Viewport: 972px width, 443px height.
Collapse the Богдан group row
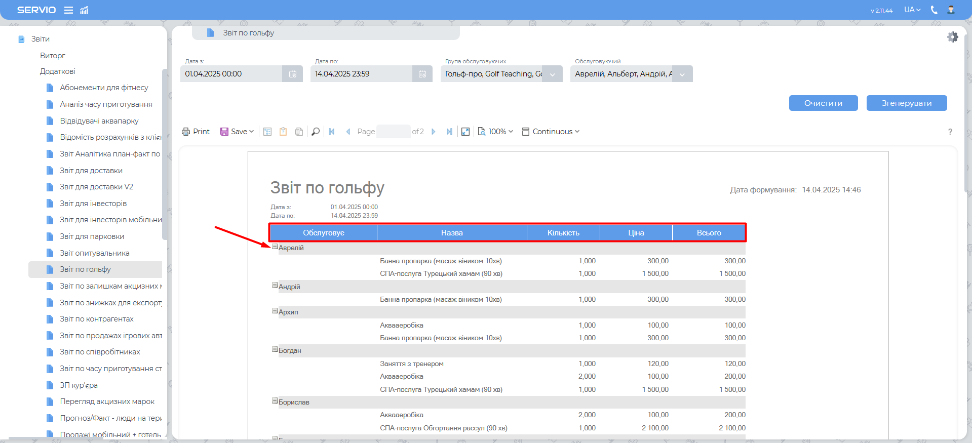point(275,350)
